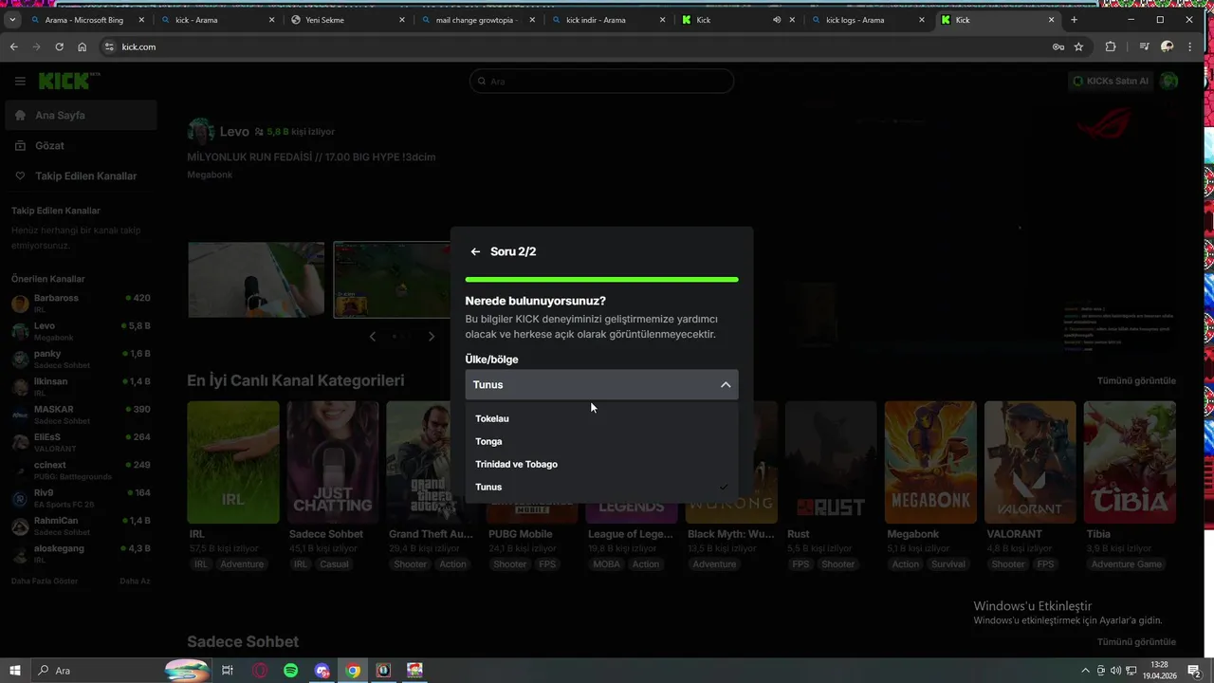Click the MOBA tag under League of Legends
Image resolution: width=1214 pixels, height=683 pixels.
606,564
